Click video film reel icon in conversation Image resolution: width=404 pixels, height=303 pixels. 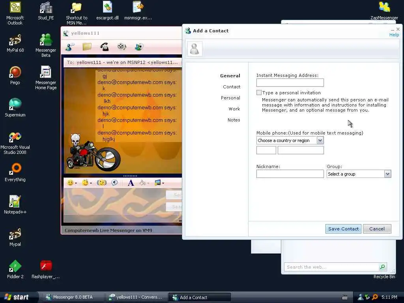(122, 47)
